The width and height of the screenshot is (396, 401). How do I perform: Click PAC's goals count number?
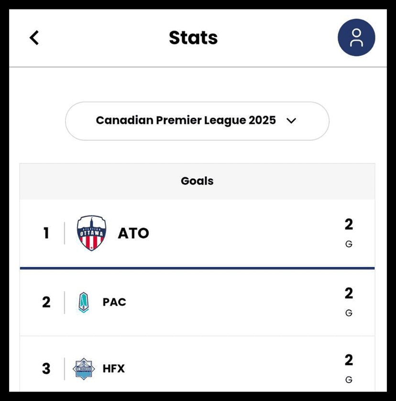[x=349, y=293]
